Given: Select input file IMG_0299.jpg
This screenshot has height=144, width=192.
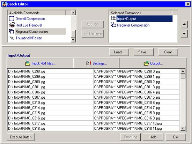Looking at the screenshot, I should point(50,76).
